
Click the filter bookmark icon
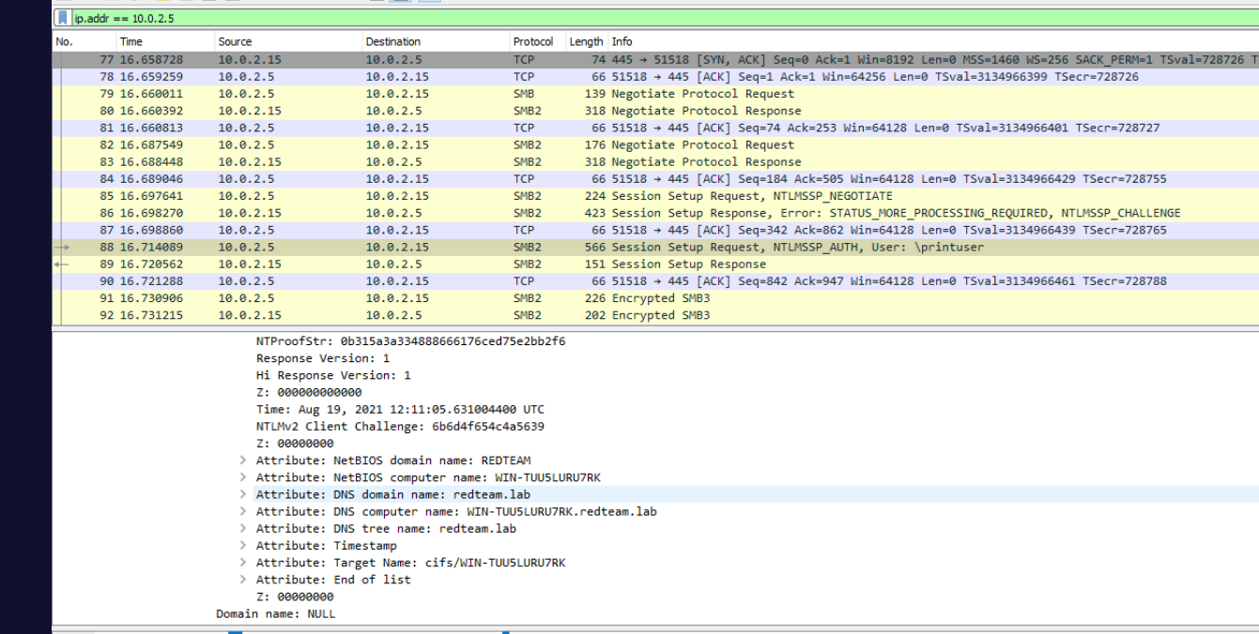pos(62,18)
